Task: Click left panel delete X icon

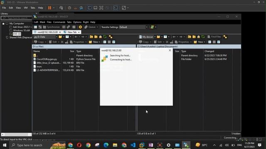Action: pyautogui.click(x=62, y=42)
